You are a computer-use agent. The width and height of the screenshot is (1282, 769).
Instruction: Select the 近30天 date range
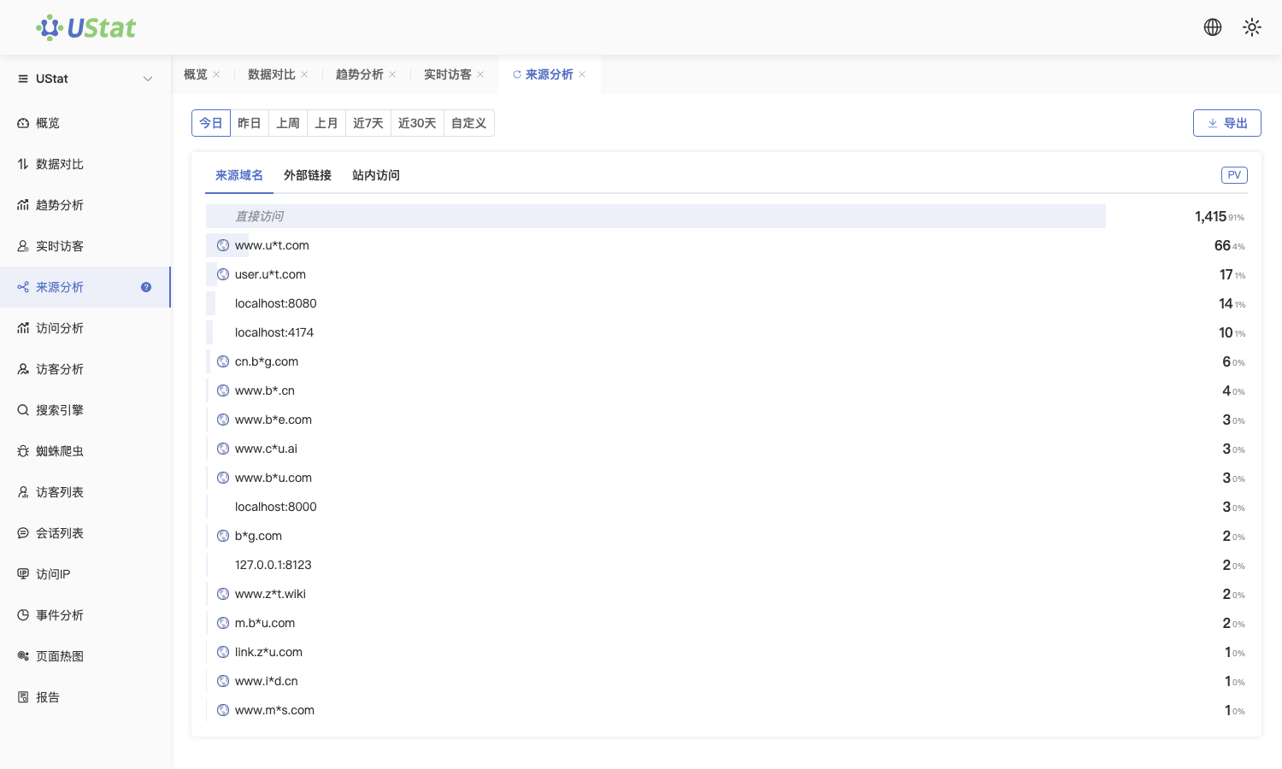click(x=417, y=123)
